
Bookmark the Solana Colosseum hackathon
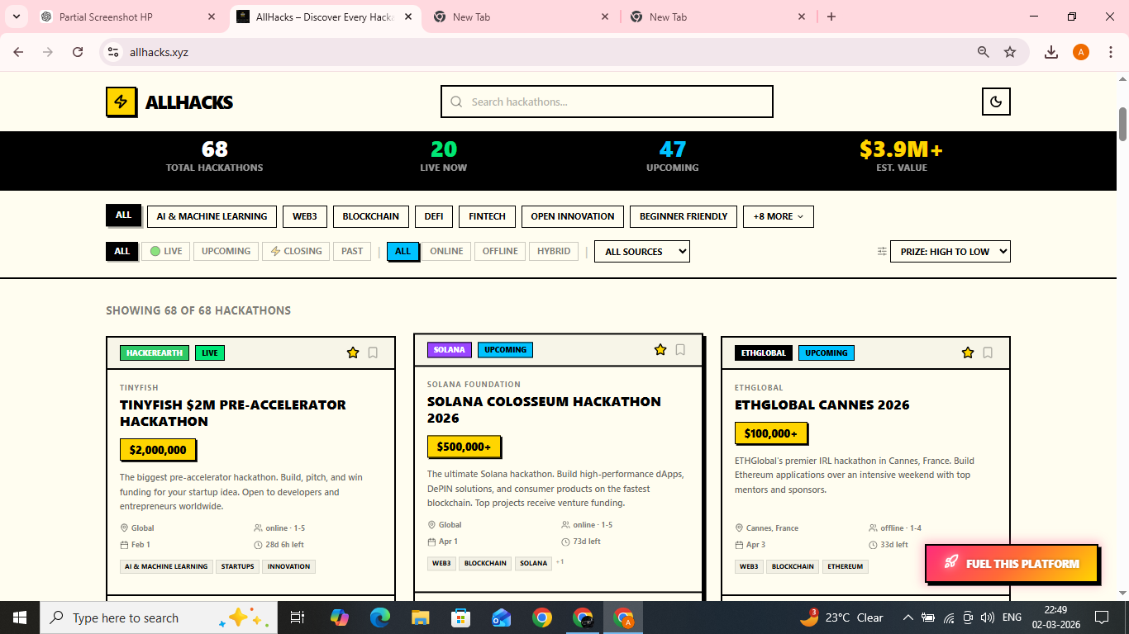click(x=679, y=349)
